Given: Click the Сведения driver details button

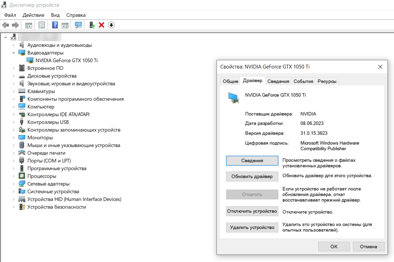Looking at the screenshot, I should click(x=252, y=161).
